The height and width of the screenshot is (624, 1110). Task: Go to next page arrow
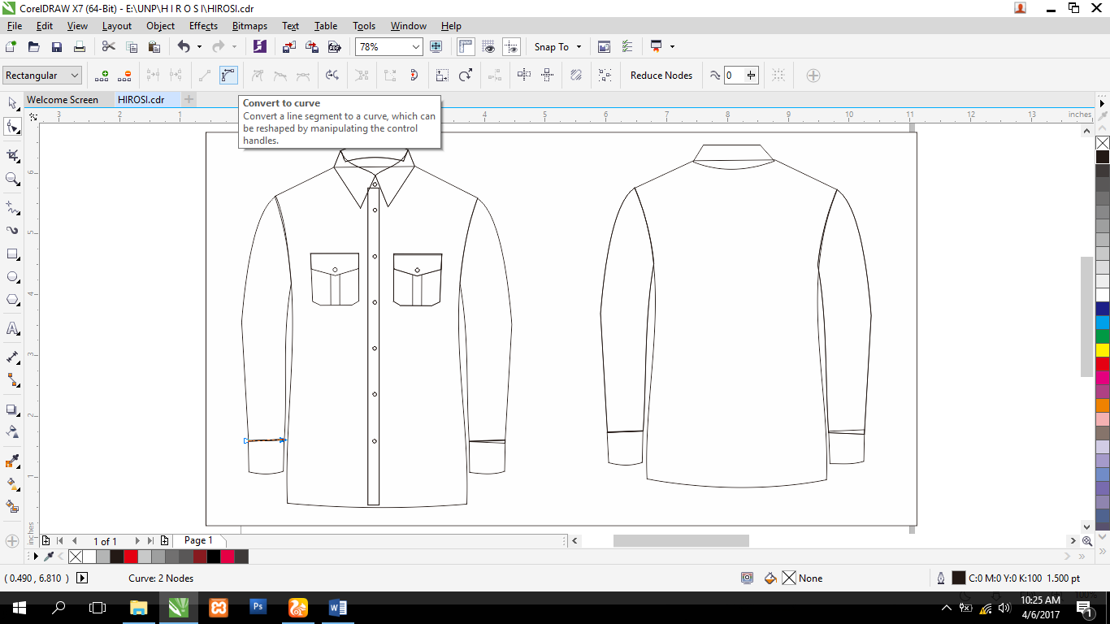(137, 540)
